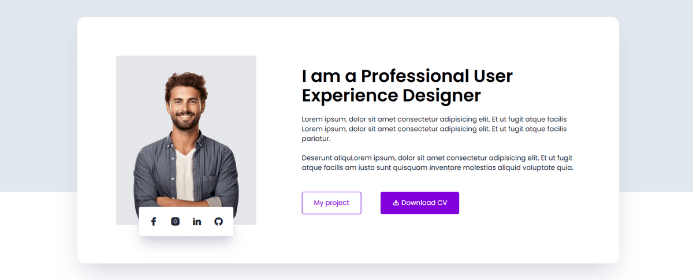Open the Facebook profile icon
The height and width of the screenshot is (280, 693).
pyautogui.click(x=154, y=222)
